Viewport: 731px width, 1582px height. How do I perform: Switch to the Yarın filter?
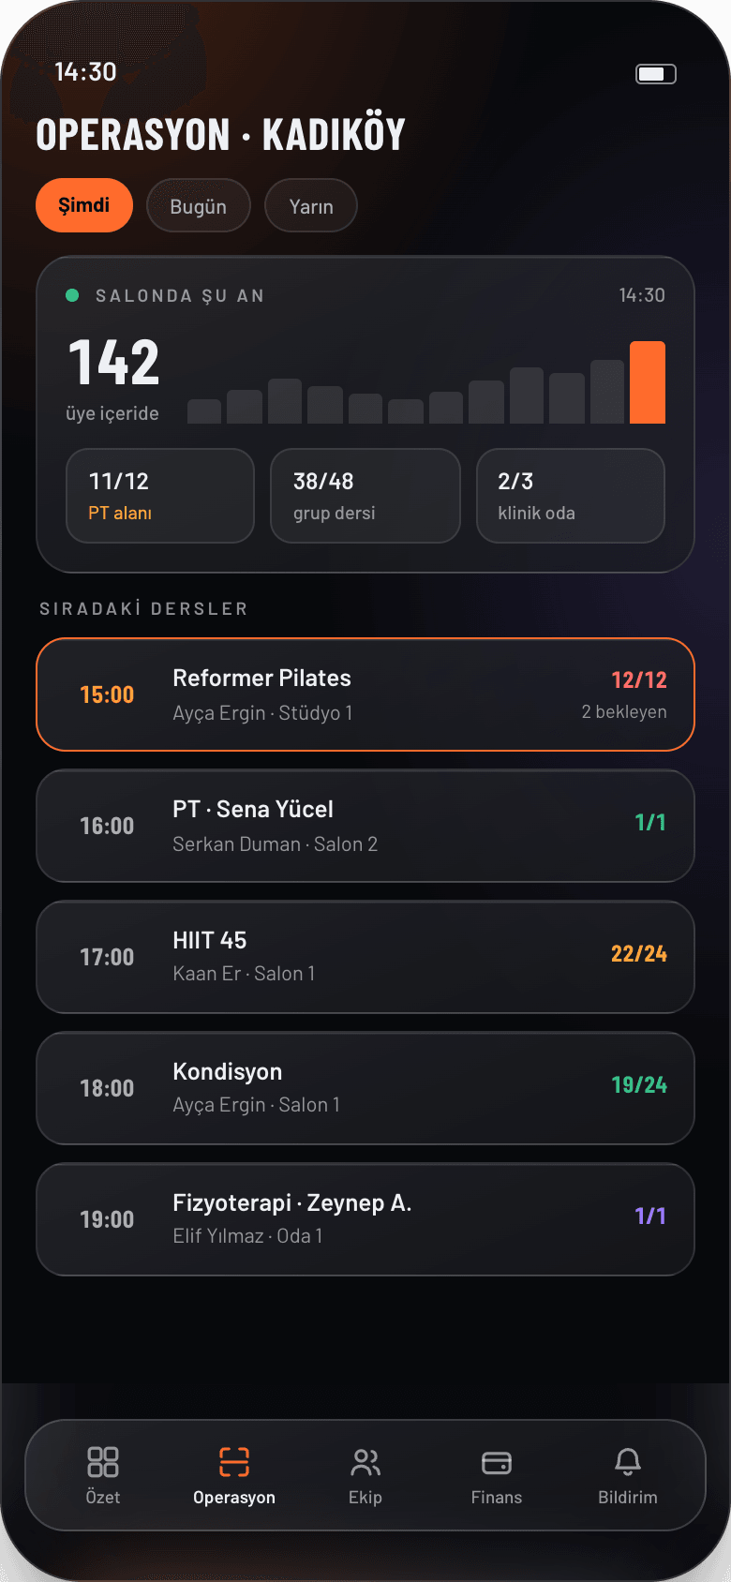click(311, 205)
